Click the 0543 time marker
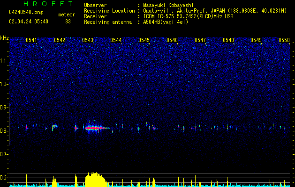The width and height of the screenshot is (295, 187). (x=88, y=40)
